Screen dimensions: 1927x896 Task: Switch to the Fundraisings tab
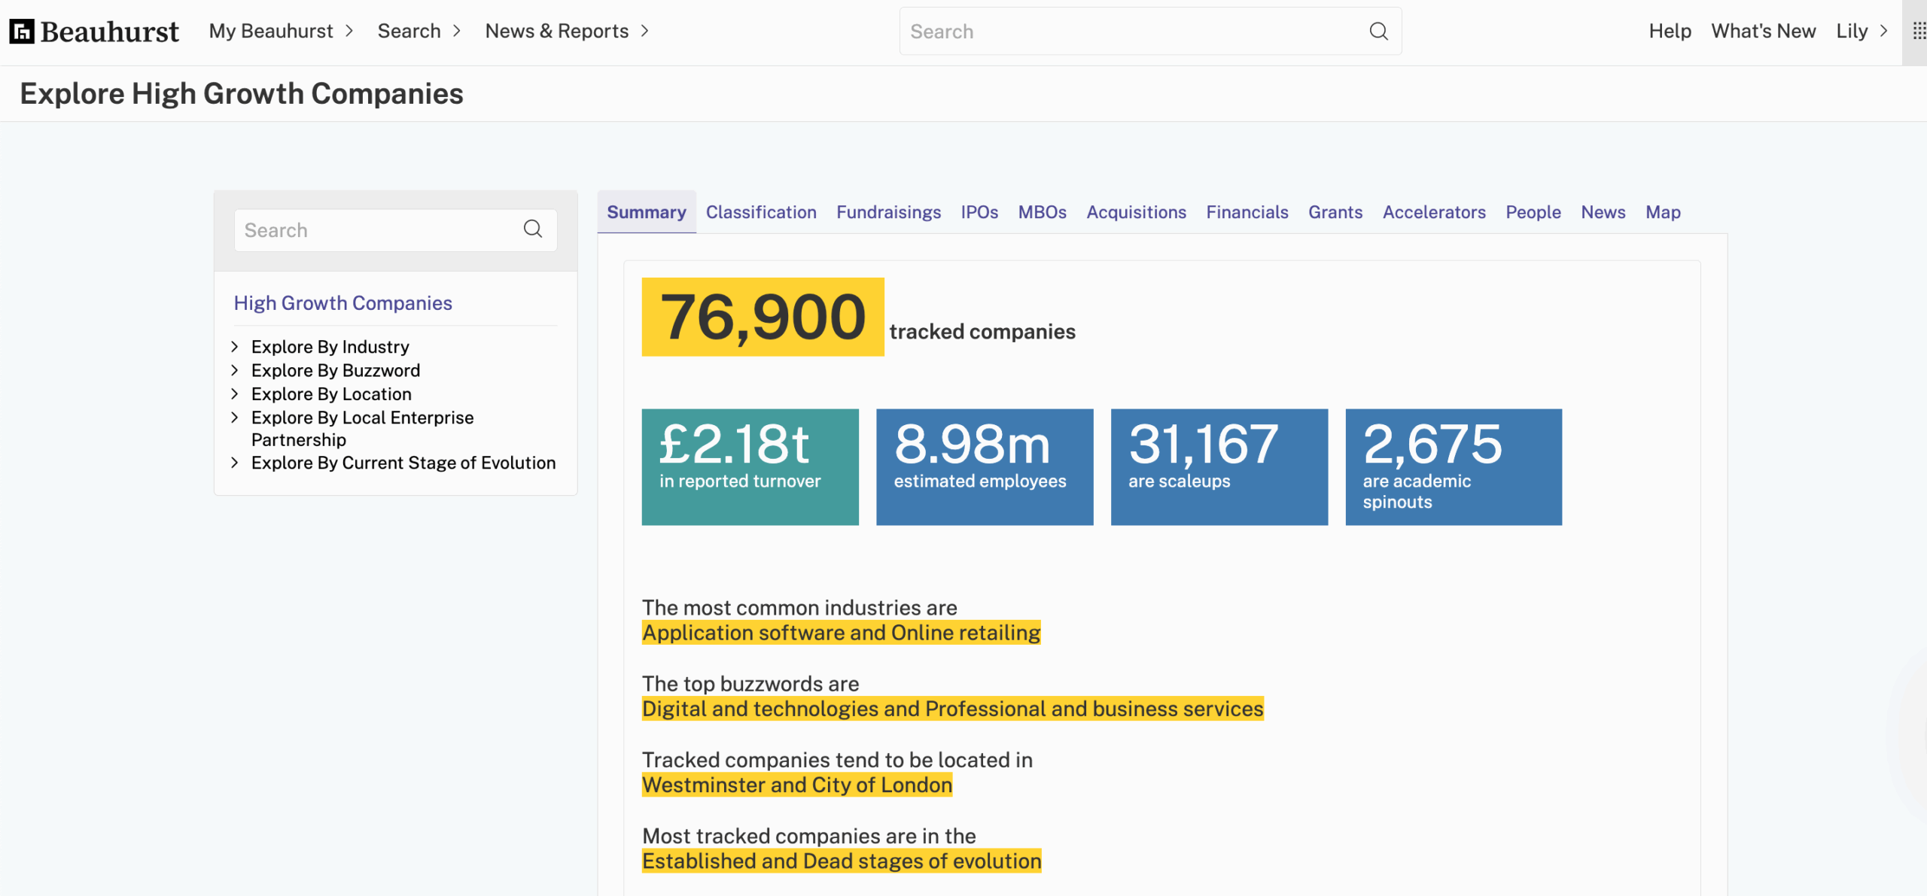(x=888, y=212)
